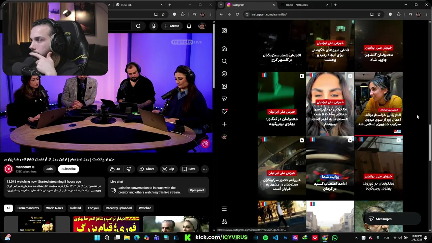
Task: Expand the video description with ...more
Action: pos(96,191)
